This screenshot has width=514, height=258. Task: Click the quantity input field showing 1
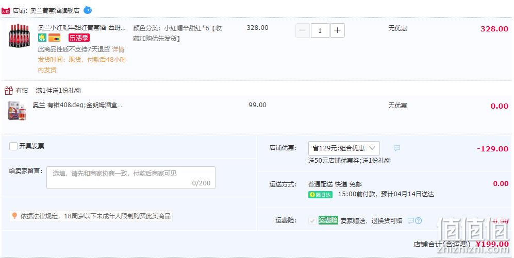coord(320,30)
